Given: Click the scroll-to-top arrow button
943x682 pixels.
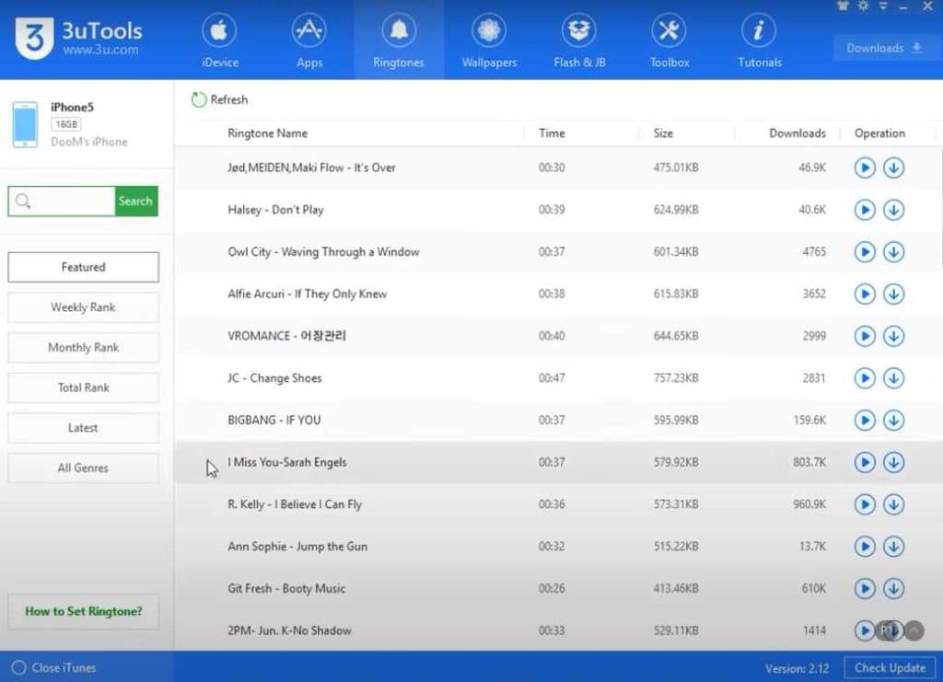Looking at the screenshot, I should coord(914,630).
